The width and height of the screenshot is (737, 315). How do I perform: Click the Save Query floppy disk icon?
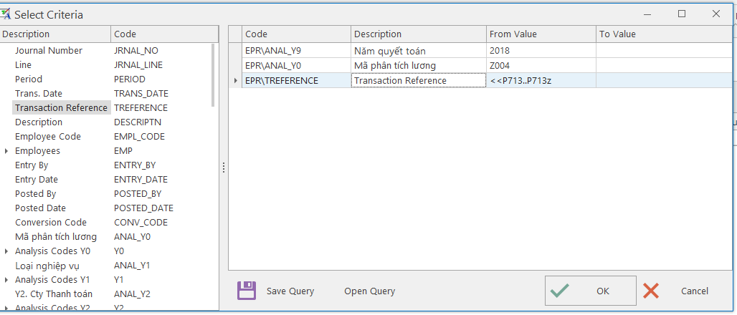[247, 291]
